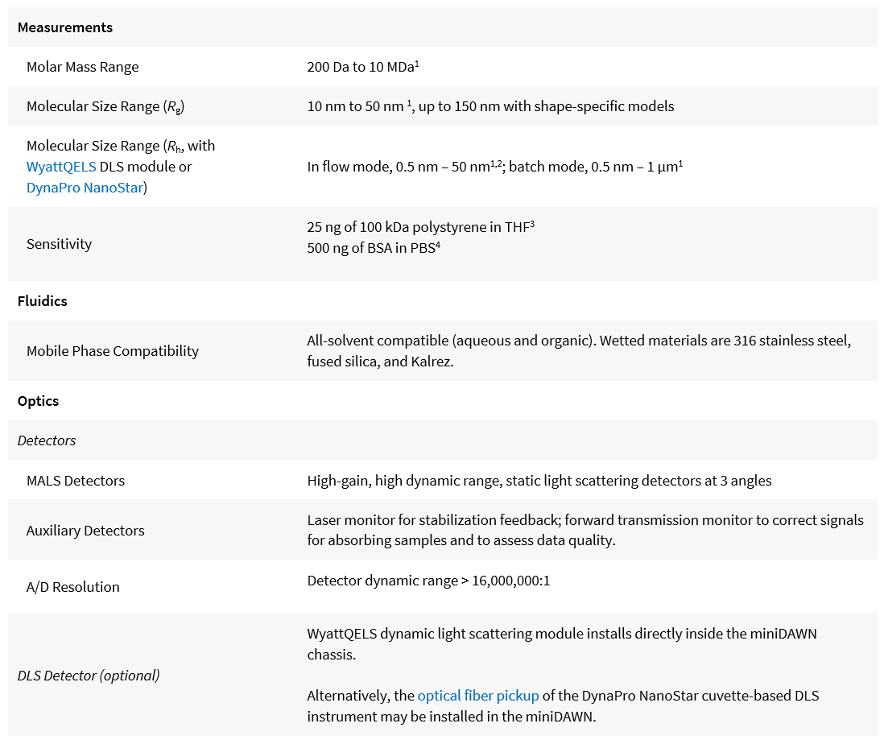
Task: Follow the optical fiber pickup link
Action: [477, 695]
